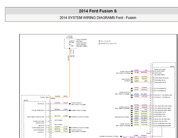Select '2014 SYSTEM WIRING DIAGRAMS Ford - Fusion' subtitle
The width and height of the screenshot is (178, 138).
98,18
